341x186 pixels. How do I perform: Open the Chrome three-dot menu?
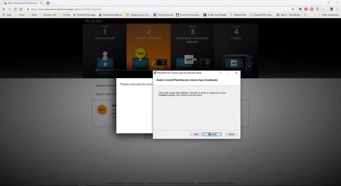click(337, 9)
